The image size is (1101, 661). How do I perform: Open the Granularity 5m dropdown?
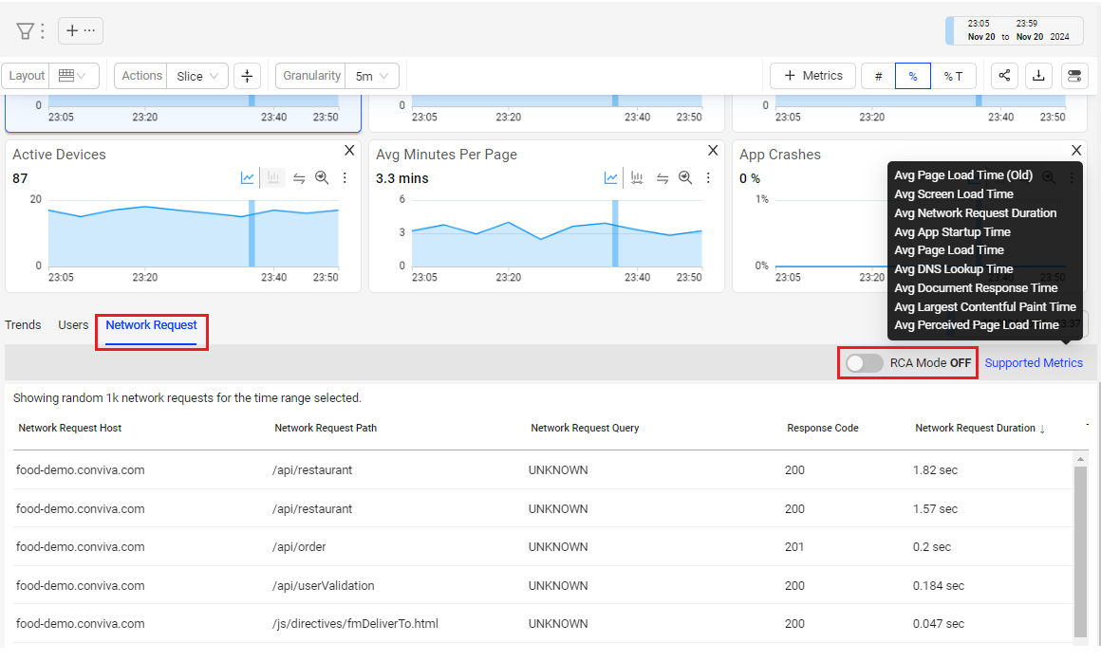pyautogui.click(x=371, y=76)
